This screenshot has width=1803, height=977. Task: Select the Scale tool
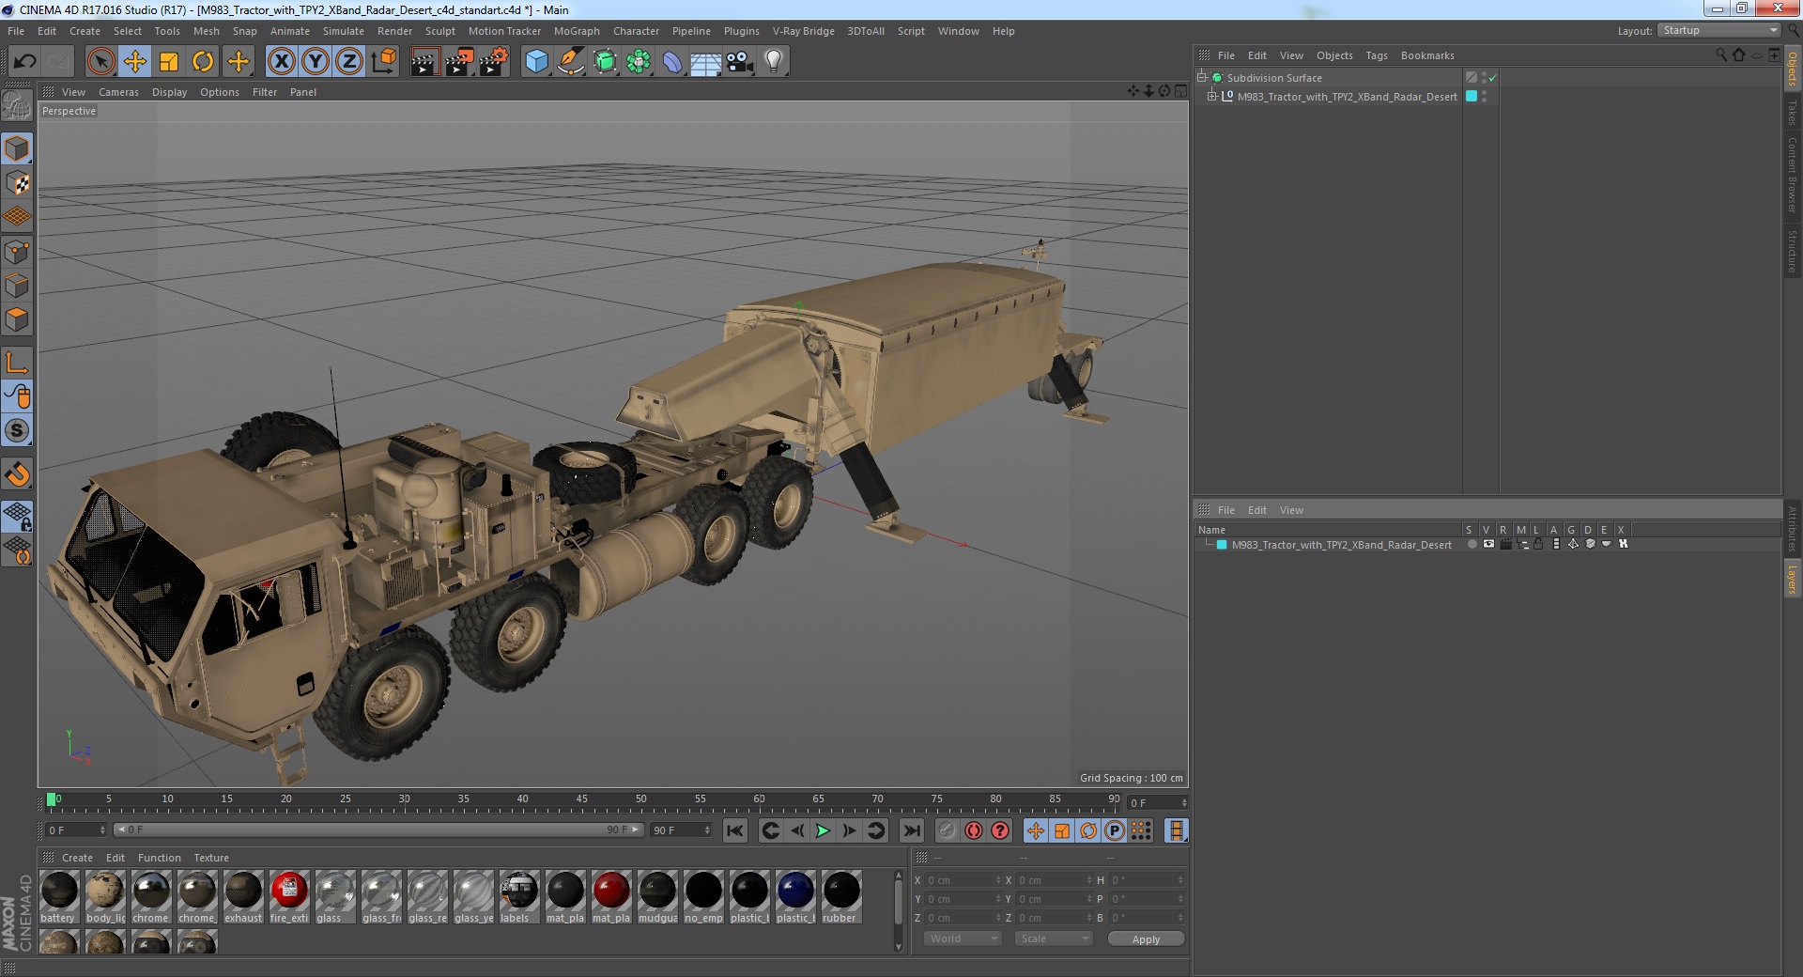tap(169, 62)
